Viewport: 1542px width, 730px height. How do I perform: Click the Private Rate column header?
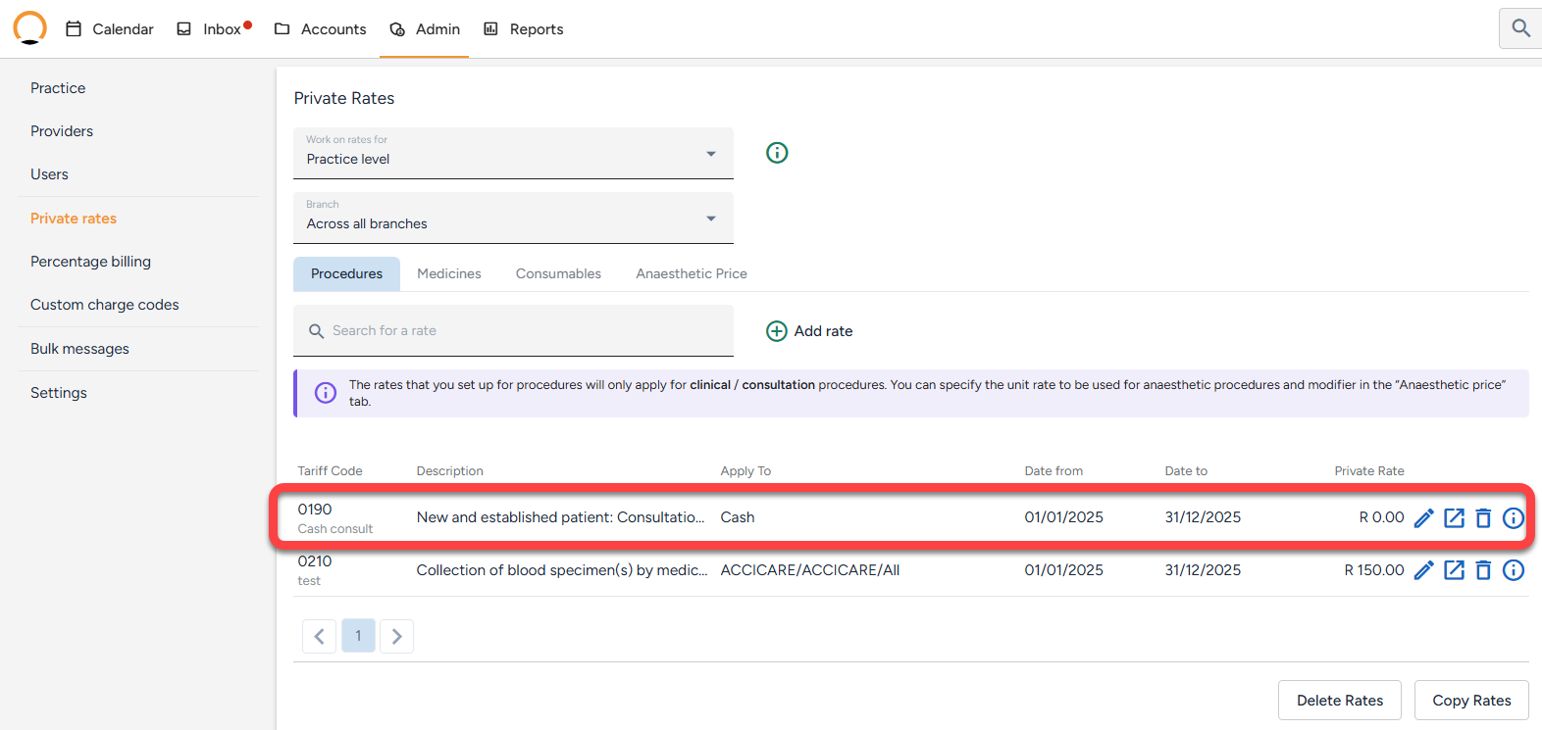(1369, 471)
